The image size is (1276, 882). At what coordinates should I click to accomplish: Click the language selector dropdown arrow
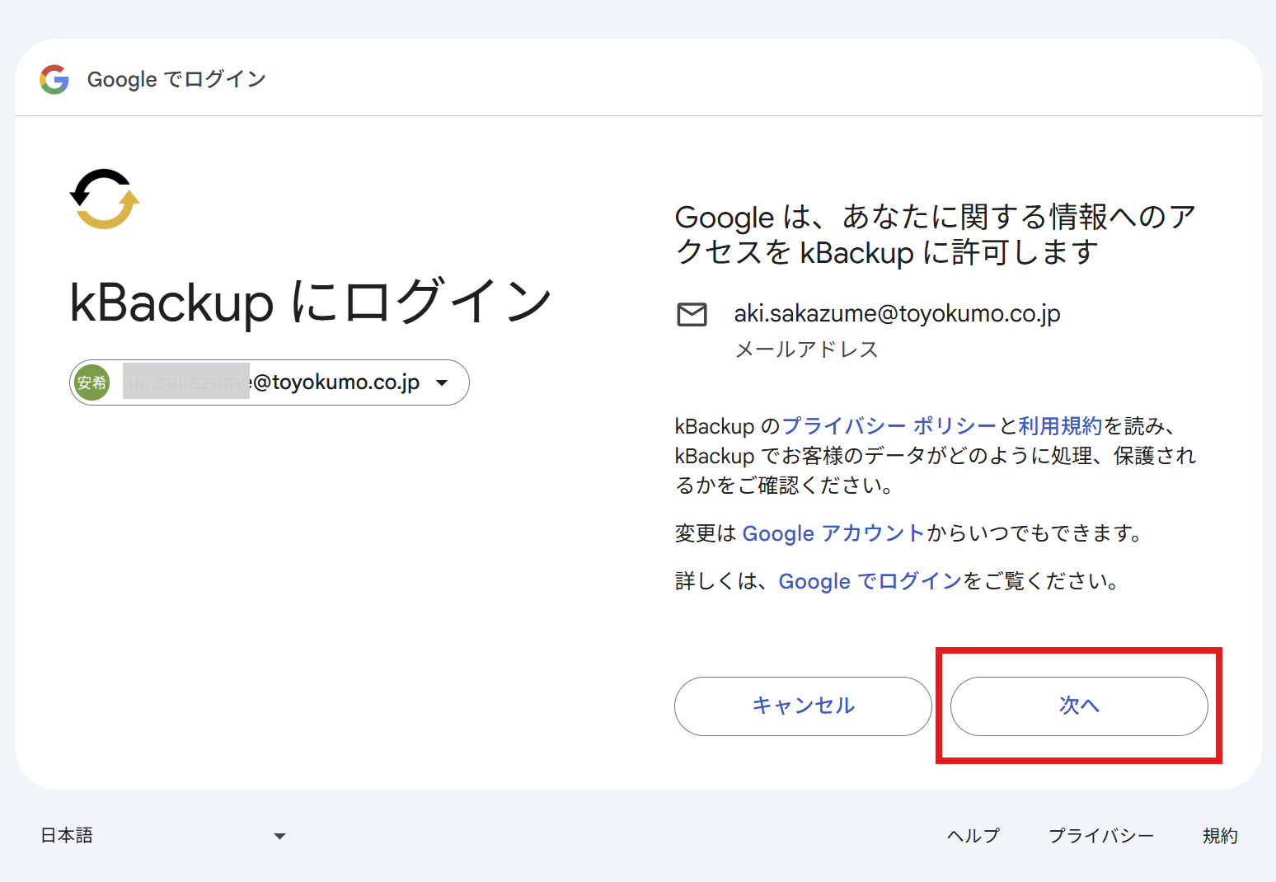point(279,836)
